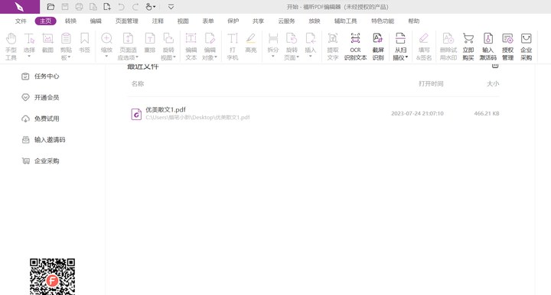Select the 编辑文本 edit text tool
Viewport: 551px width, 295px height.
(x=191, y=47)
